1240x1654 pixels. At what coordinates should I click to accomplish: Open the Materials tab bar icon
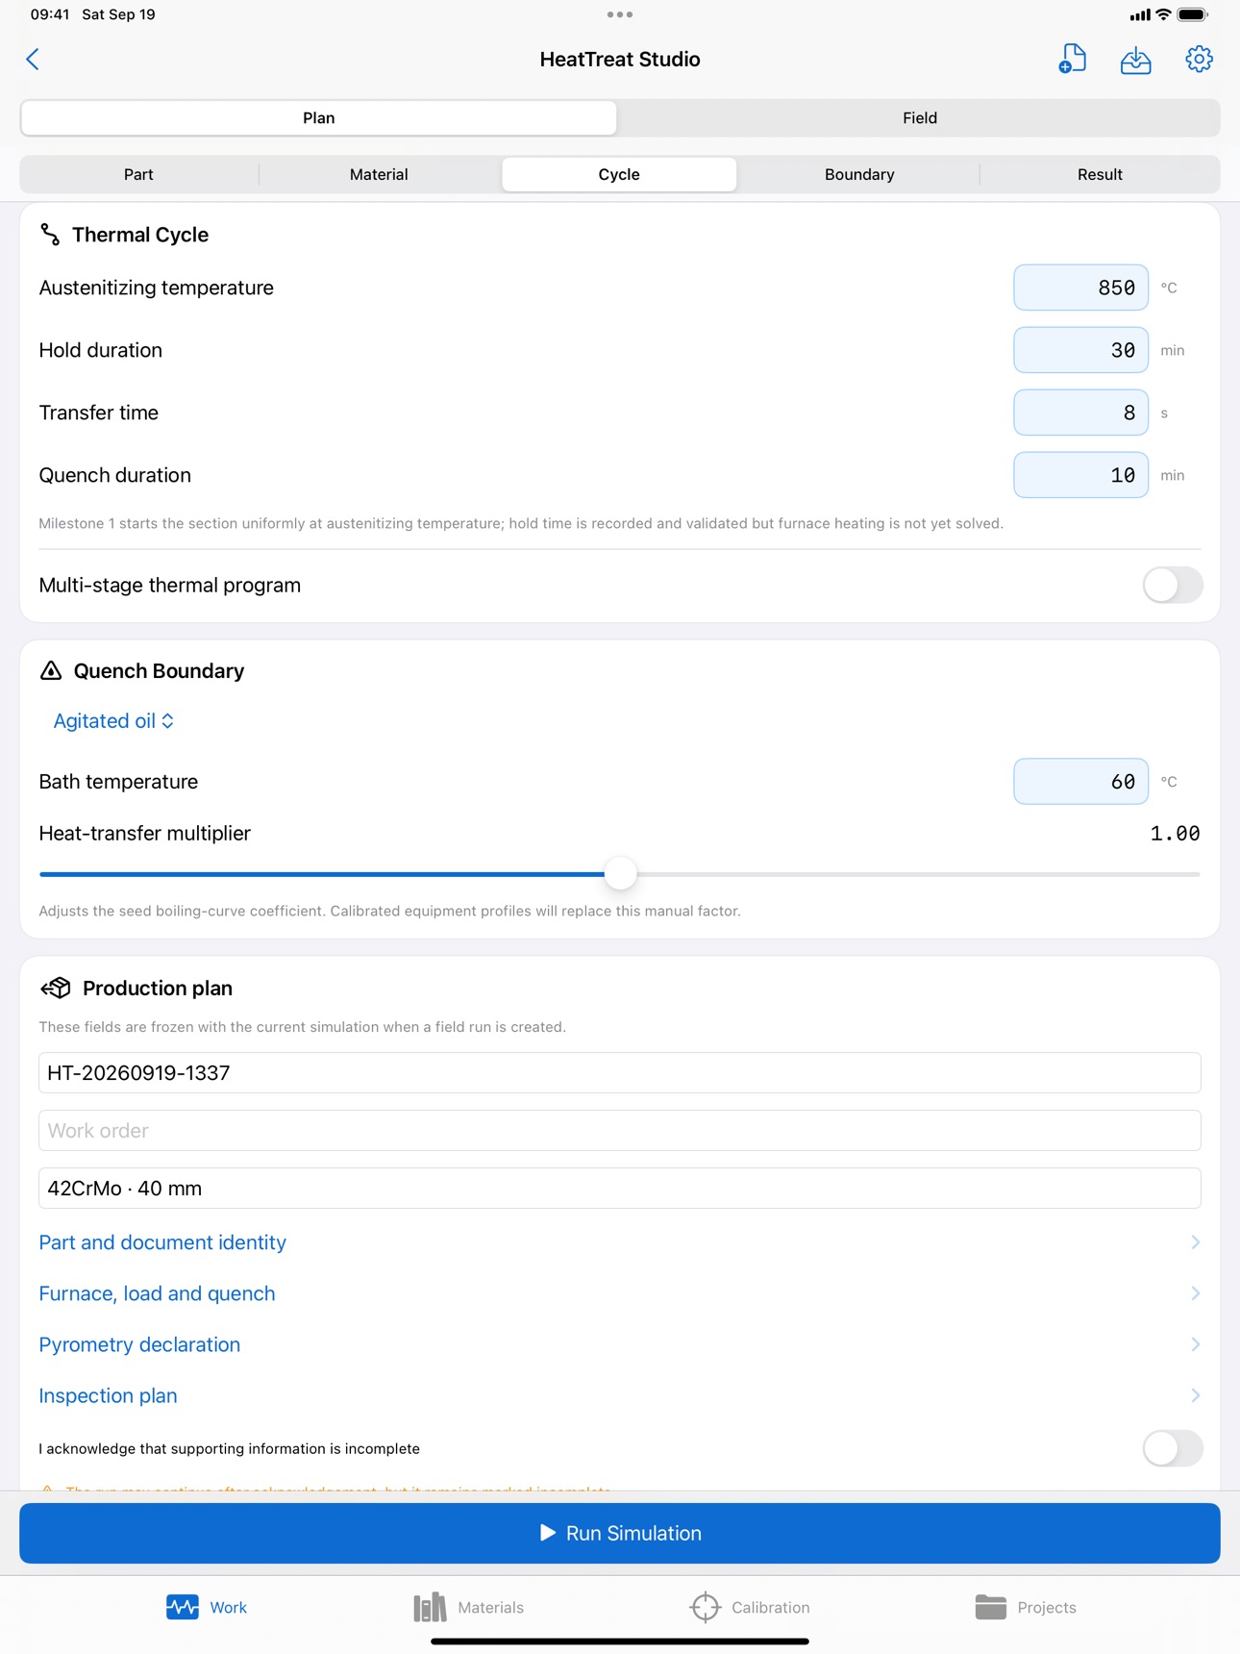coord(430,1607)
